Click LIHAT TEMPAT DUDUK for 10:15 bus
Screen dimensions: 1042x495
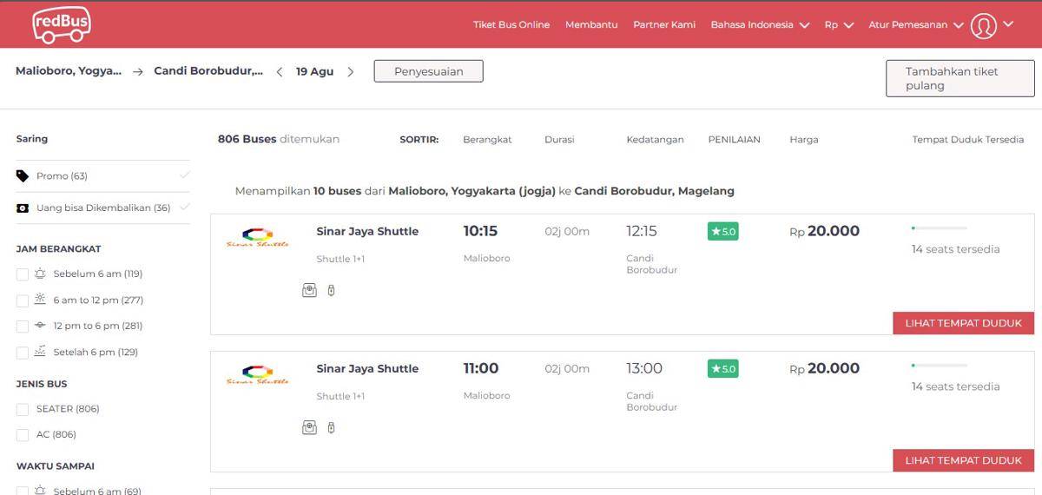[964, 323]
